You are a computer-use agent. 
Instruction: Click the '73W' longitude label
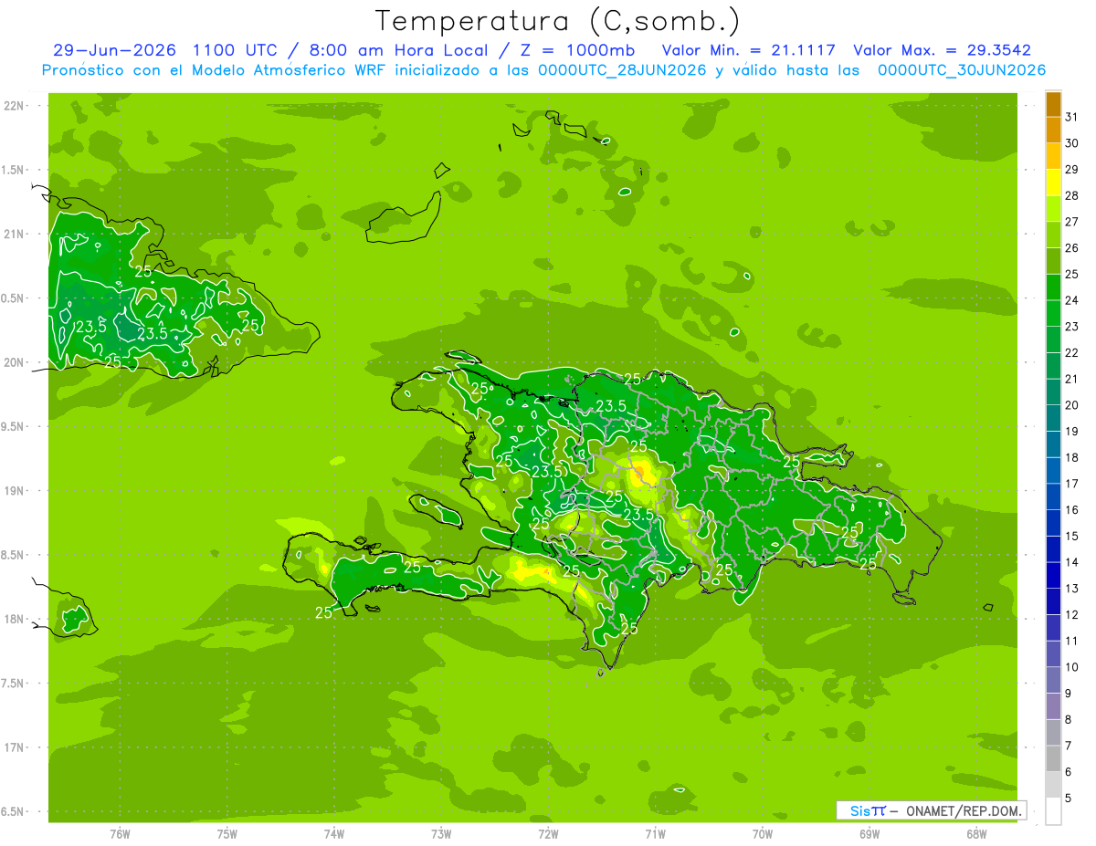click(441, 833)
